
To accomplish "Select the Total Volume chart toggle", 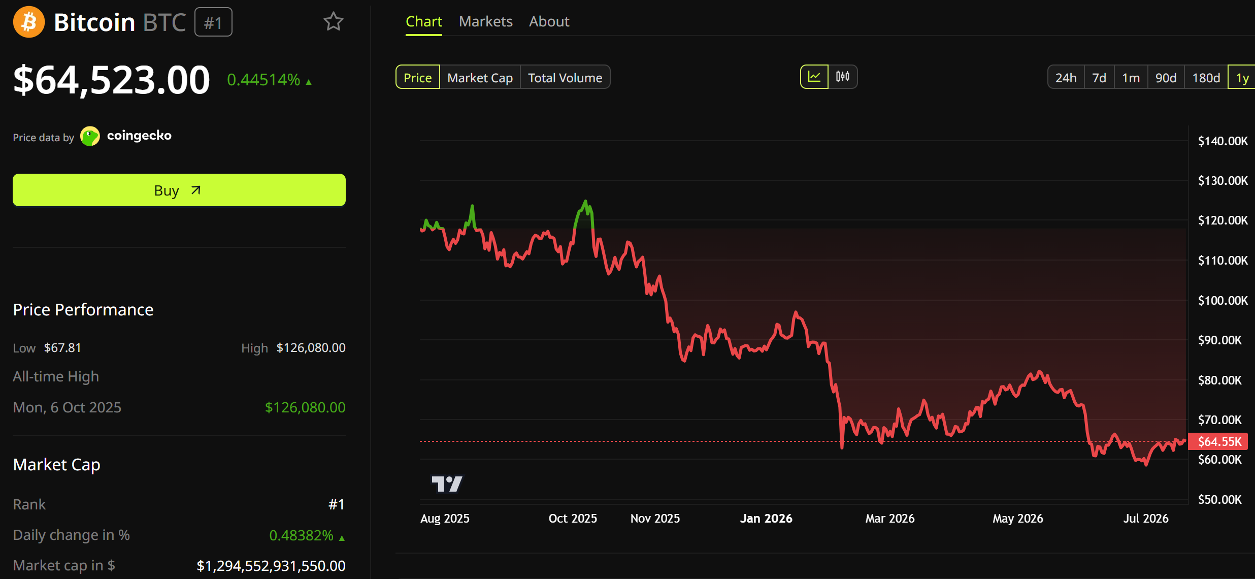I will pos(565,77).
